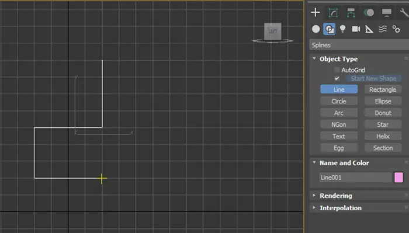Select the Lights category icon

pos(342,29)
